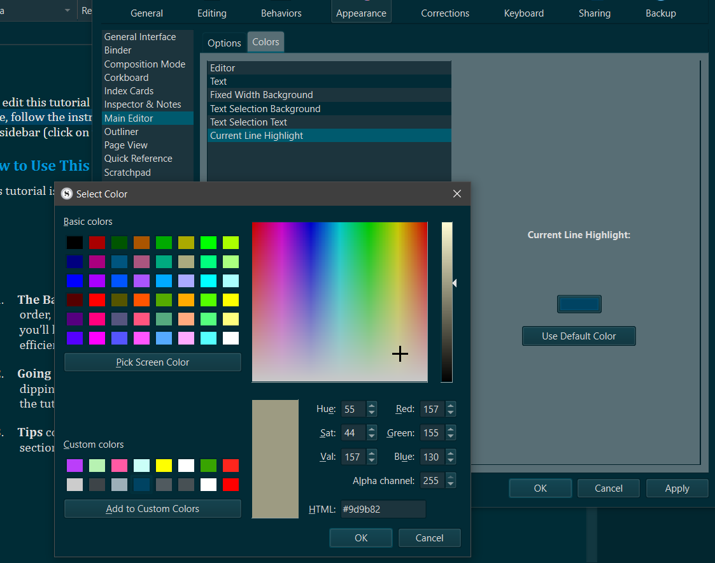Decrease the Green value with down arrow
Screen dimensions: 715x563
[451, 437]
